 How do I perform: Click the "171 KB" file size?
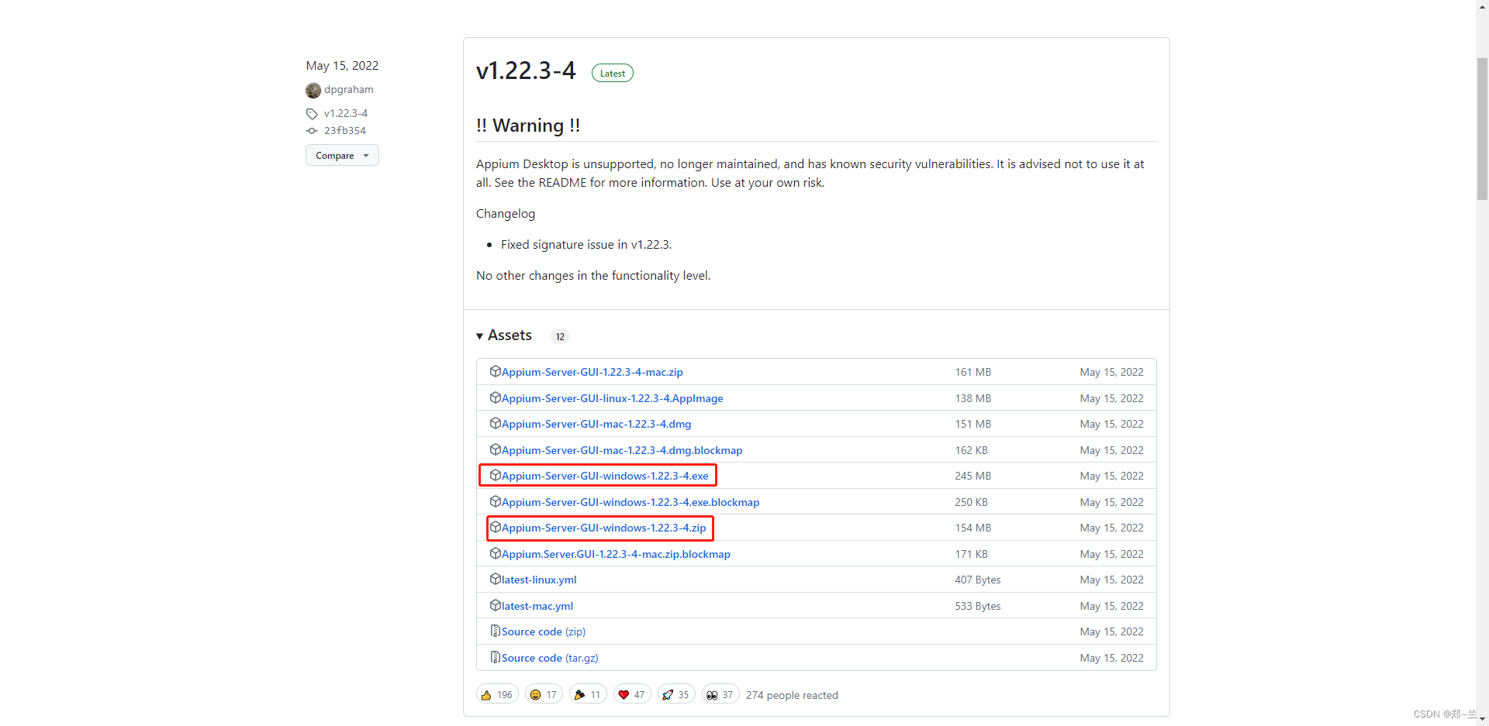point(971,555)
